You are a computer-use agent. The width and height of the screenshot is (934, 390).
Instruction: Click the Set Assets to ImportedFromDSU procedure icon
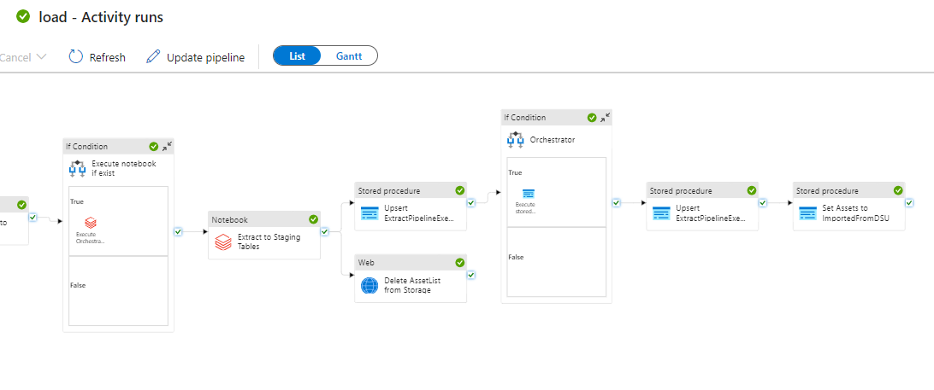tap(807, 212)
